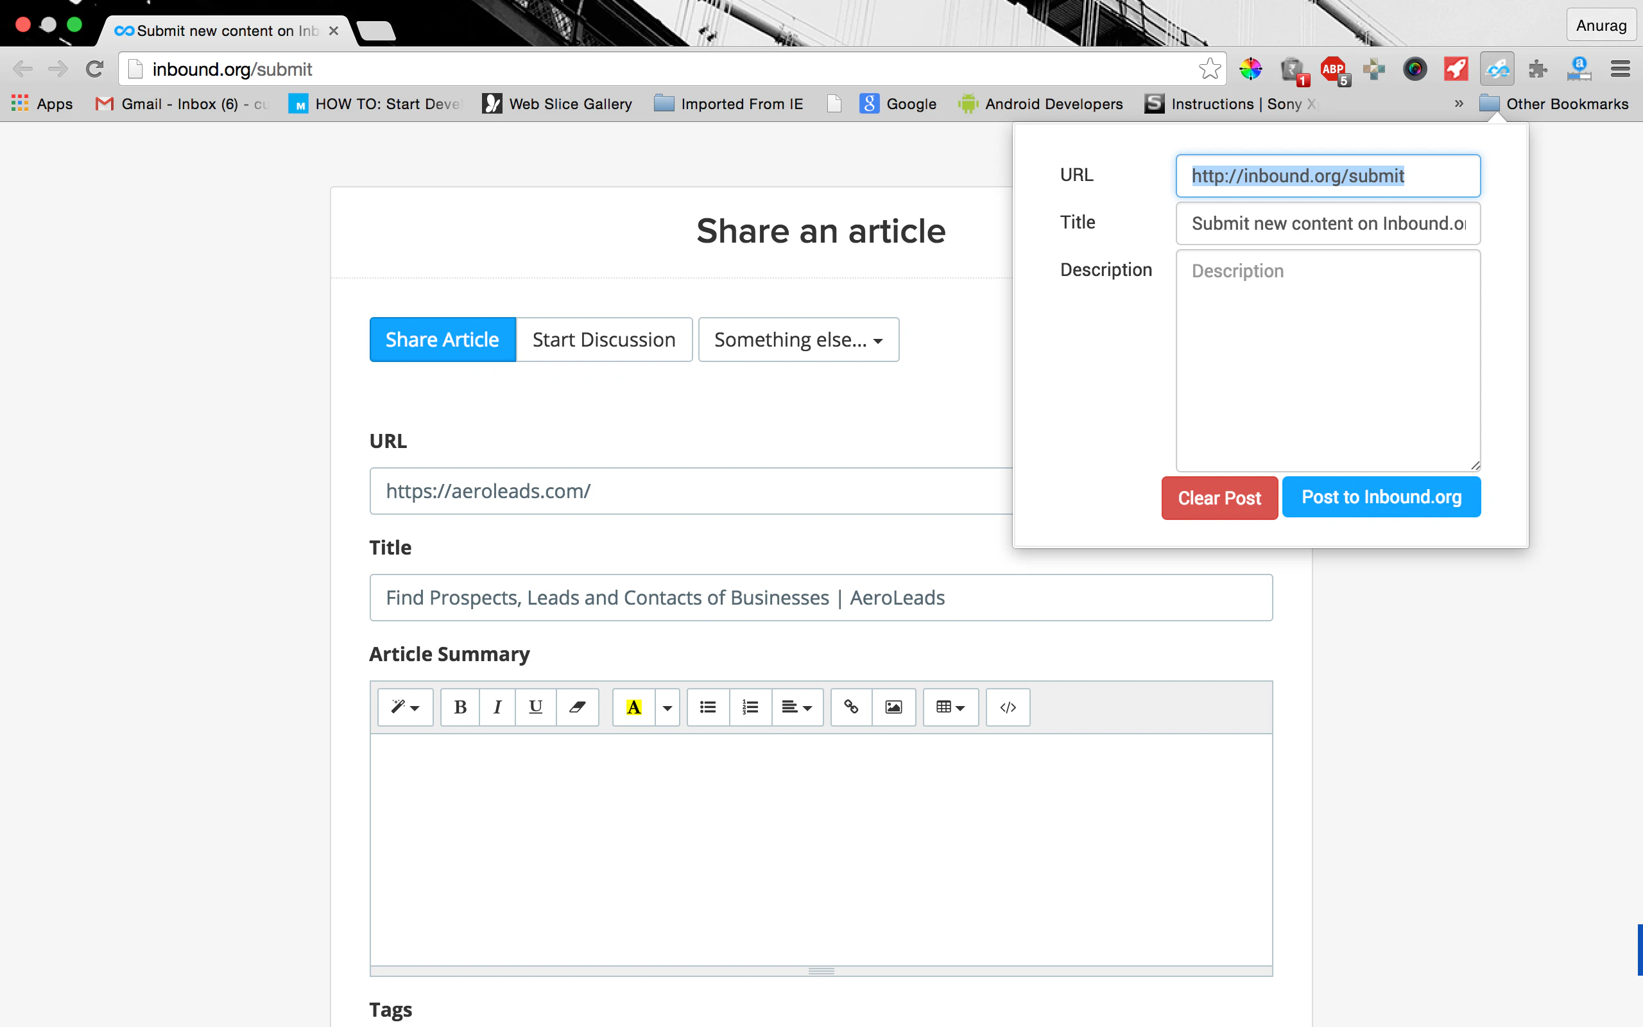Select the Share Article option
1643x1027 pixels.
(442, 339)
